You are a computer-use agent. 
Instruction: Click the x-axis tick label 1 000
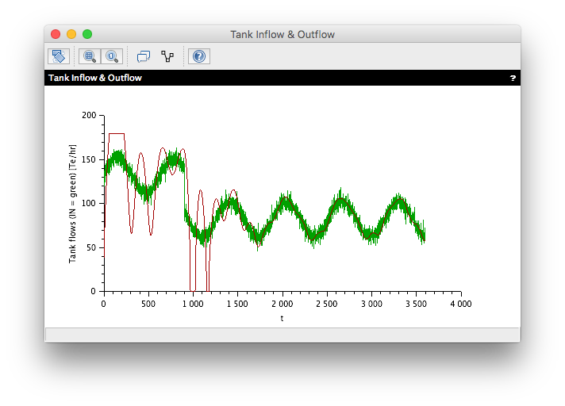193,304
